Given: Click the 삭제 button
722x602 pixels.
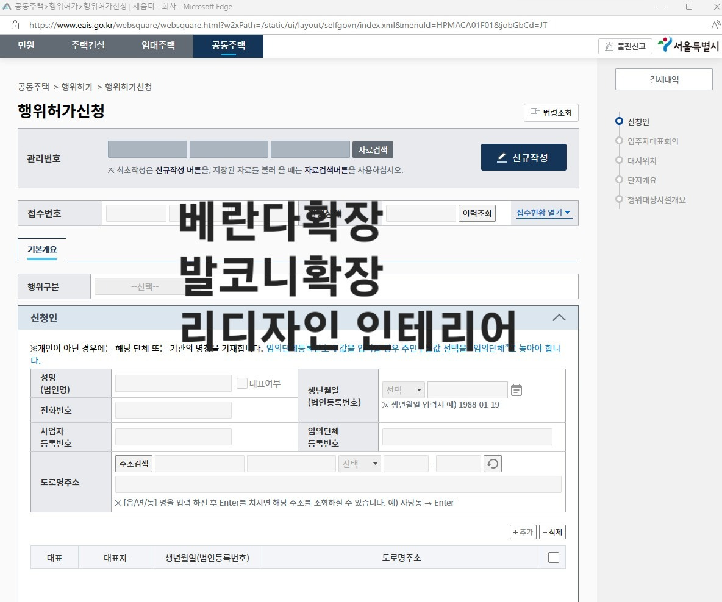Looking at the screenshot, I should 552,532.
